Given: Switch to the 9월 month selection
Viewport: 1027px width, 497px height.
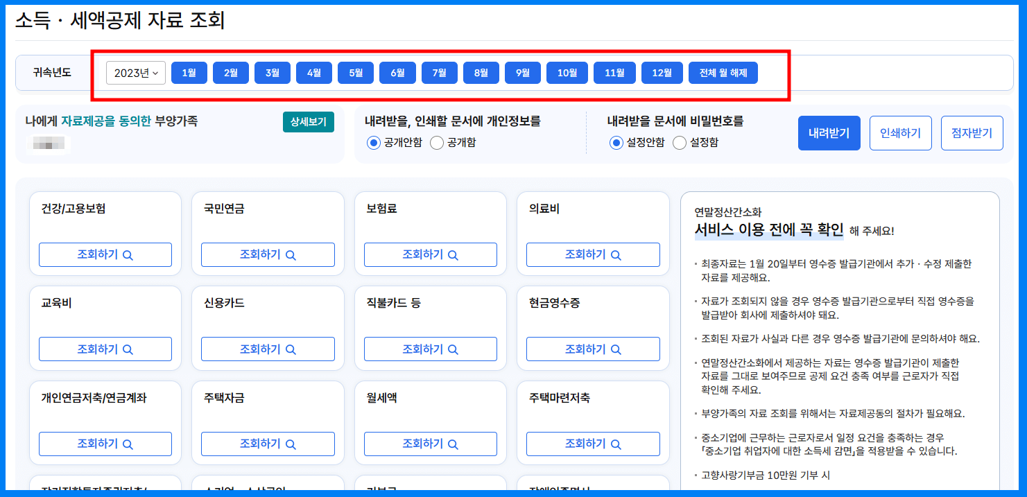Looking at the screenshot, I should 522,73.
